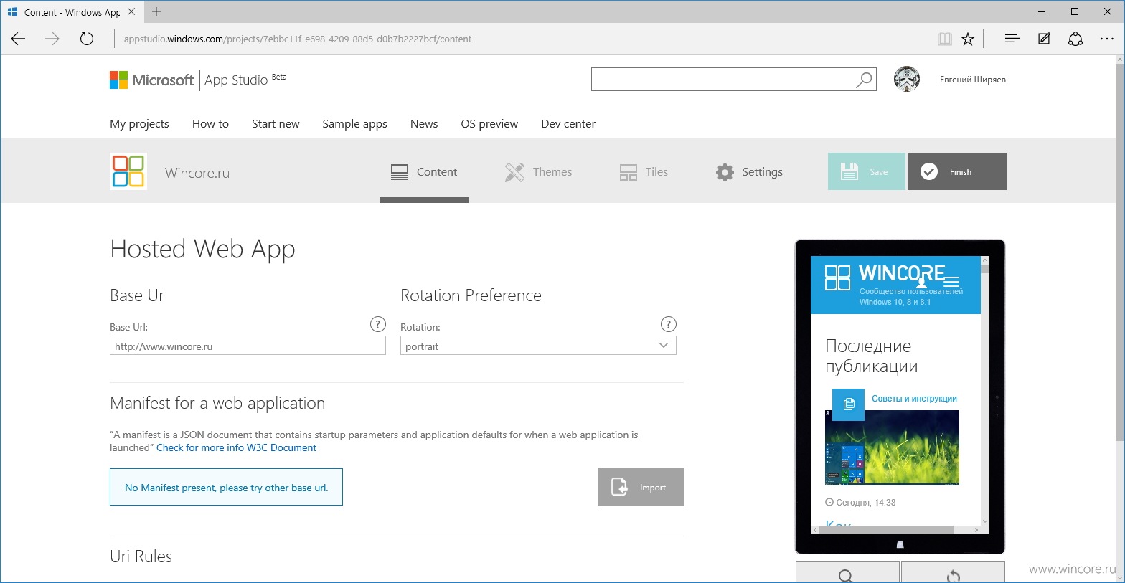Click the grass wallpaper article thumbnail
Image resolution: width=1125 pixels, height=583 pixels.
[x=892, y=447]
